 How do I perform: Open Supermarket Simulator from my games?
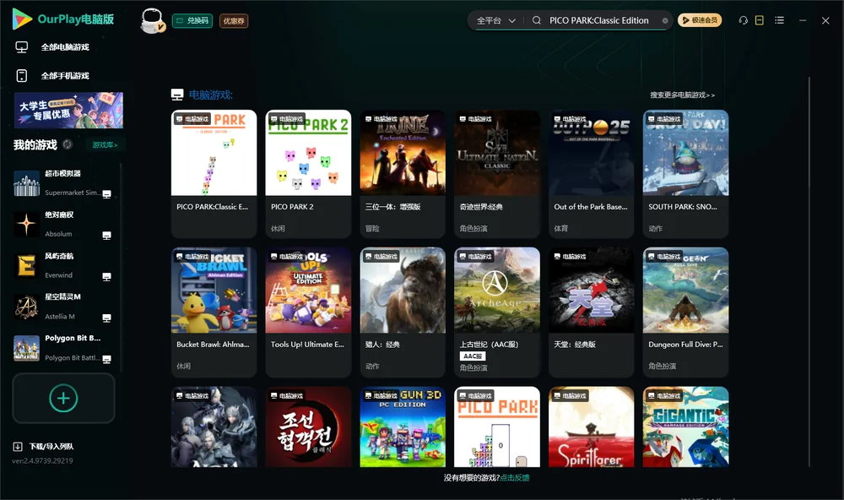coord(63,183)
